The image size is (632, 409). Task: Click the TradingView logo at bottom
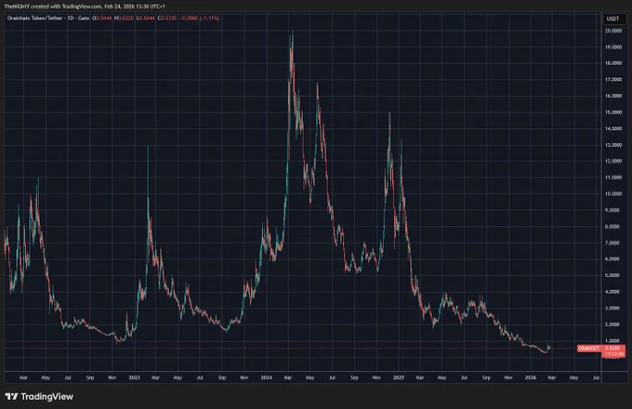(39, 397)
